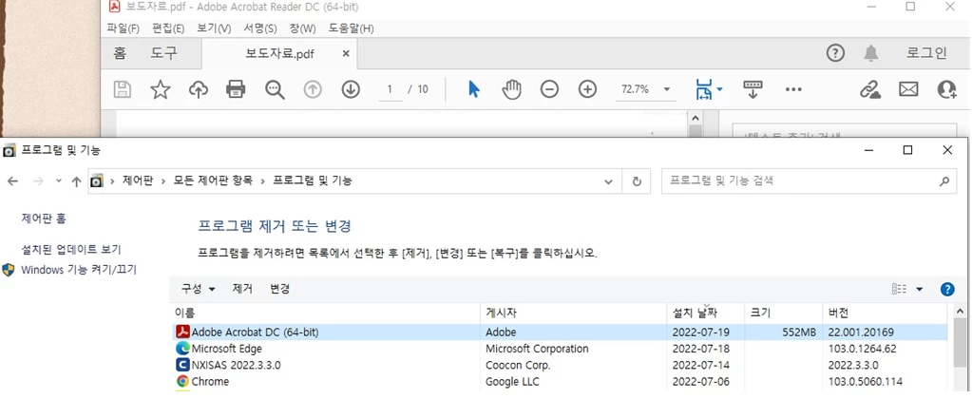
Task: Click the forward arrow in the control panel window
Action: pos(37,181)
